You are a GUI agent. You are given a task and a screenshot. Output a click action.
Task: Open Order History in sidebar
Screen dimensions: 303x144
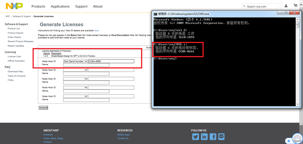(x=15, y=37)
